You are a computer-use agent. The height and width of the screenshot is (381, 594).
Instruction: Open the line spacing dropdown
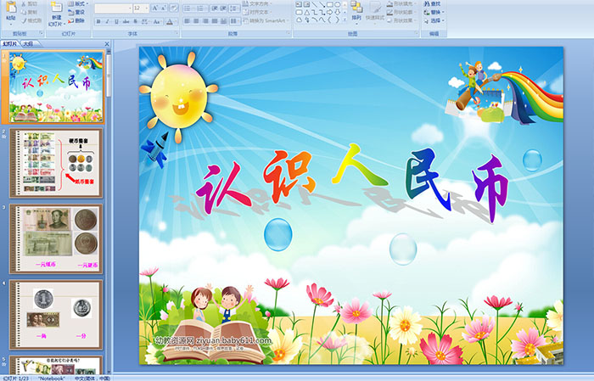[x=234, y=8]
